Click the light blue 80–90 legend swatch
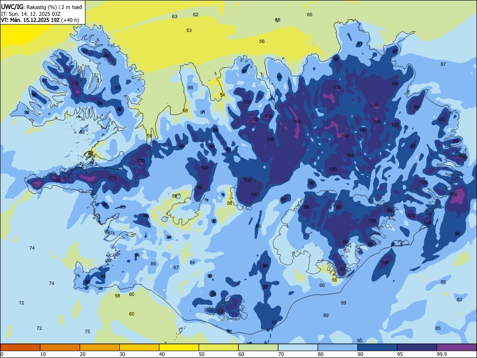Image resolution: width=477 pixels, height=358 pixels. 337,347
